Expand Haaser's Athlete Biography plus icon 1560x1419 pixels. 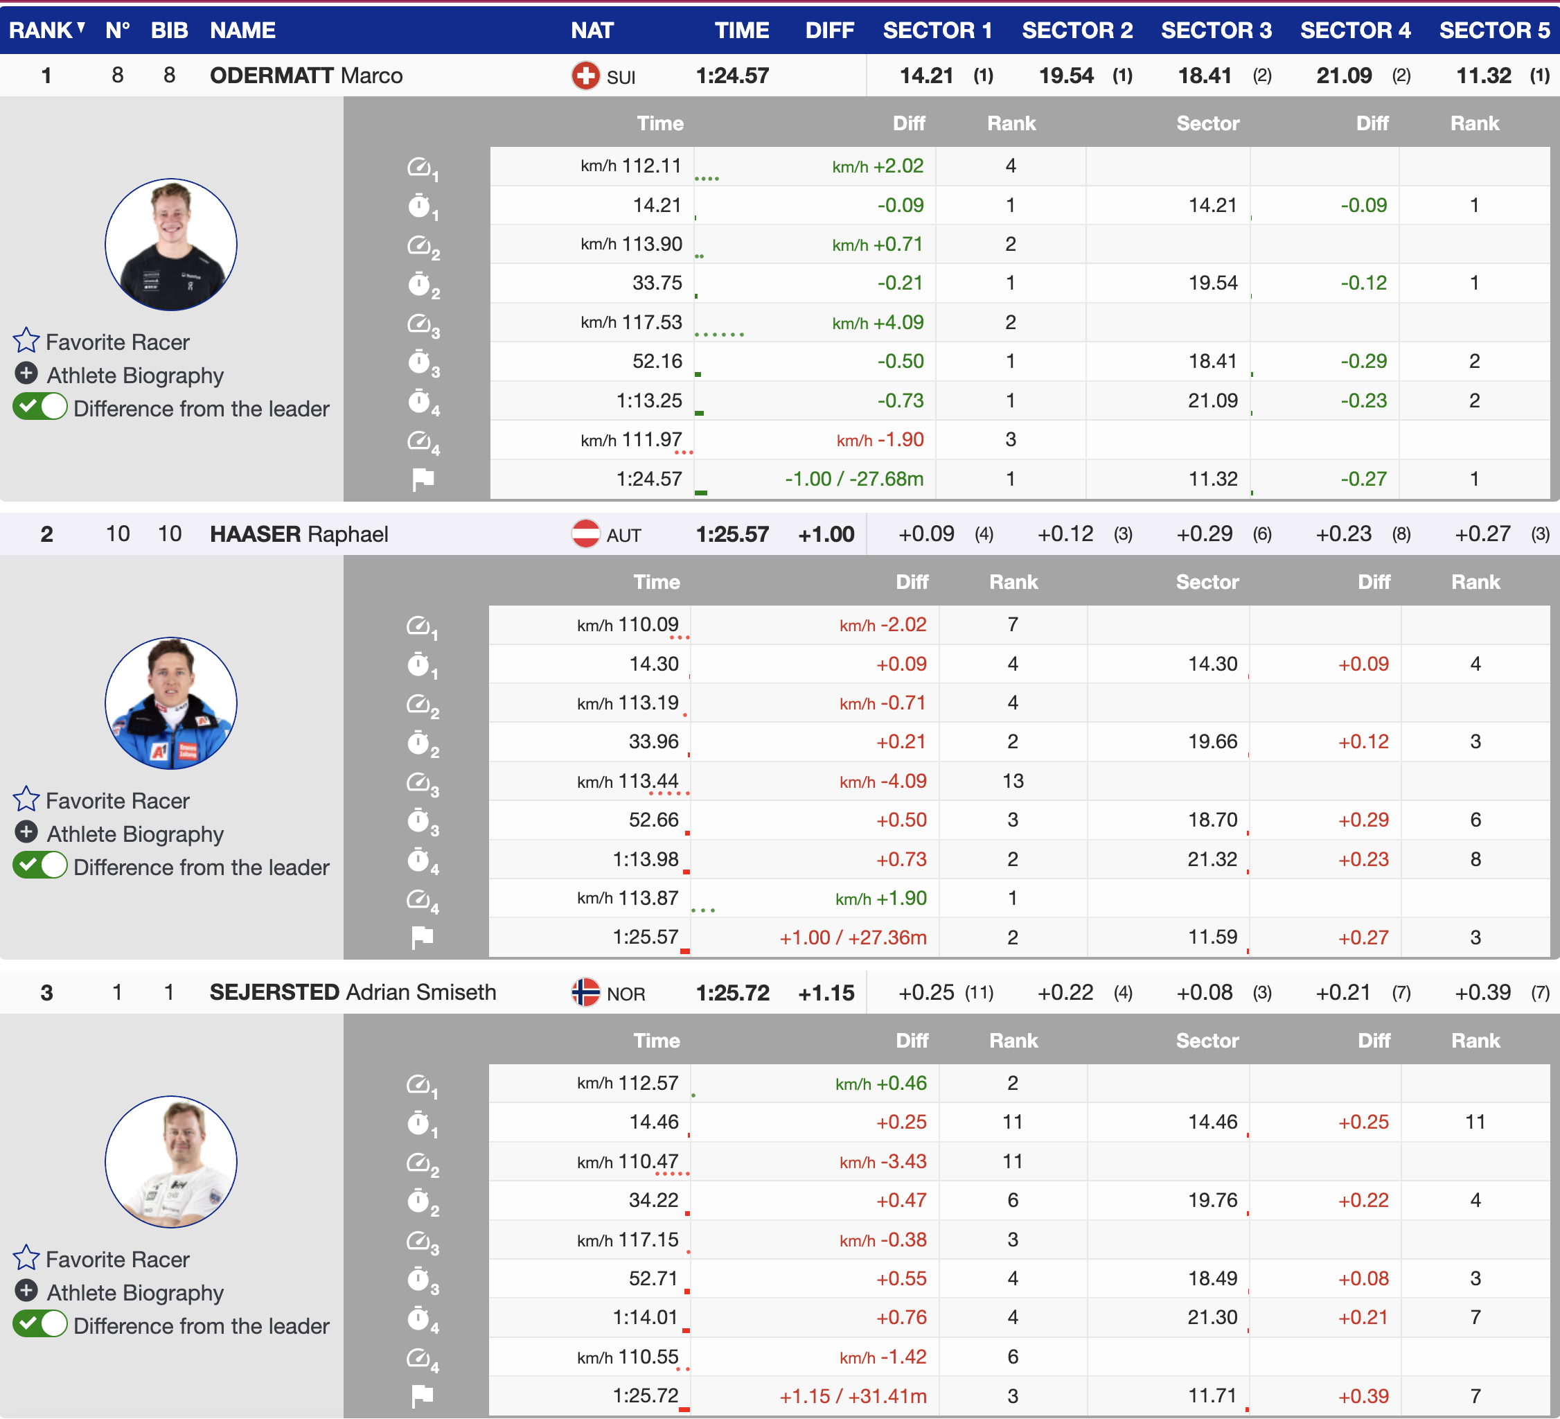click(x=26, y=832)
